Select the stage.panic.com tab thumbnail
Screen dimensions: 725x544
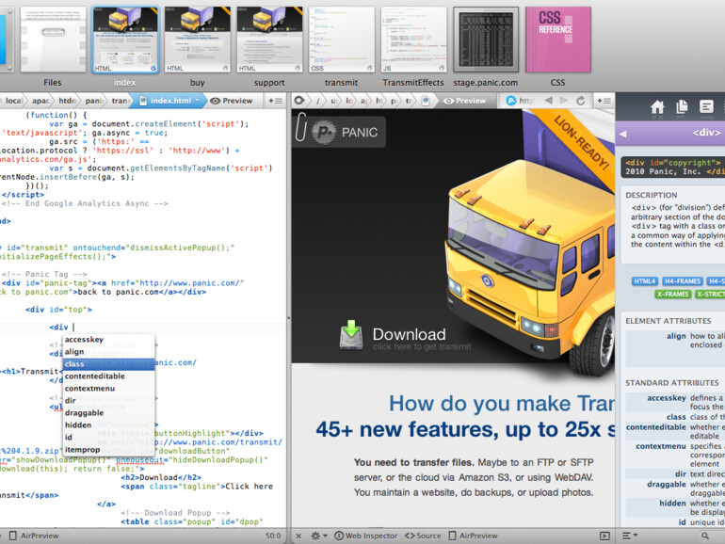click(x=486, y=40)
